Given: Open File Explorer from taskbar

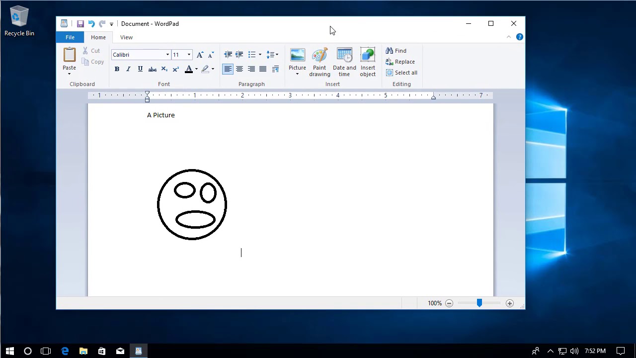Looking at the screenshot, I should coord(83,351).
